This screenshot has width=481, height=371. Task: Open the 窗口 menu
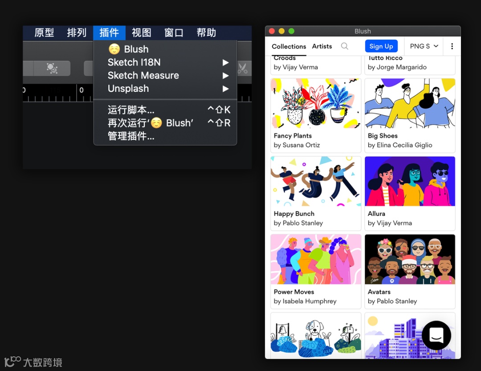tap(174, 33)
